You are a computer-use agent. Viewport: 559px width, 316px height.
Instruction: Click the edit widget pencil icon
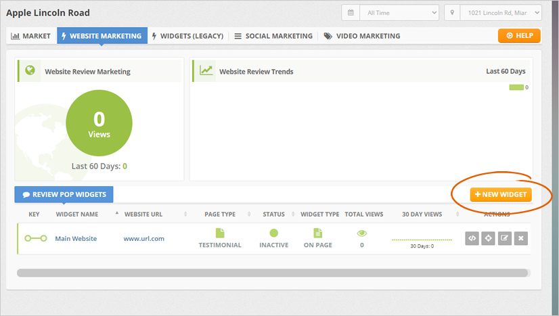coord(504,238)
